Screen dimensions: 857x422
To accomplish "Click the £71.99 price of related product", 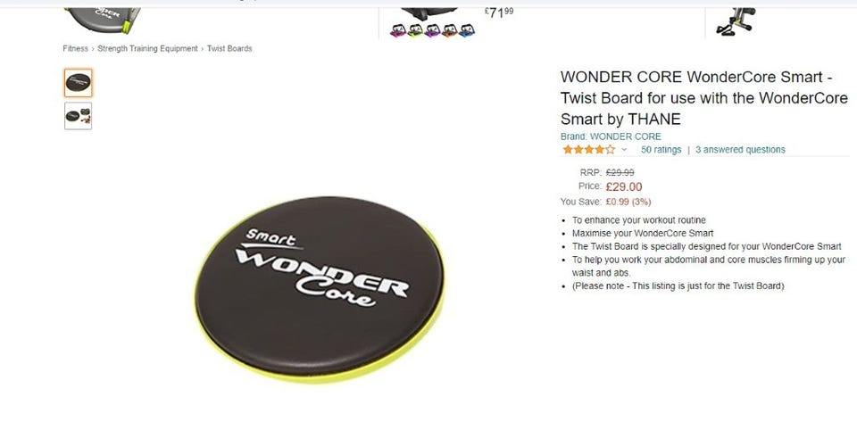I will coord(499,12).
